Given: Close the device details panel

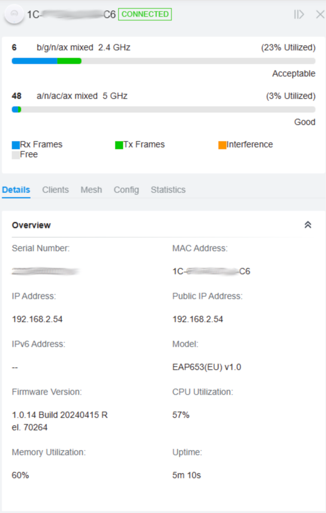Looking at the screenshot, I should 320,15.
